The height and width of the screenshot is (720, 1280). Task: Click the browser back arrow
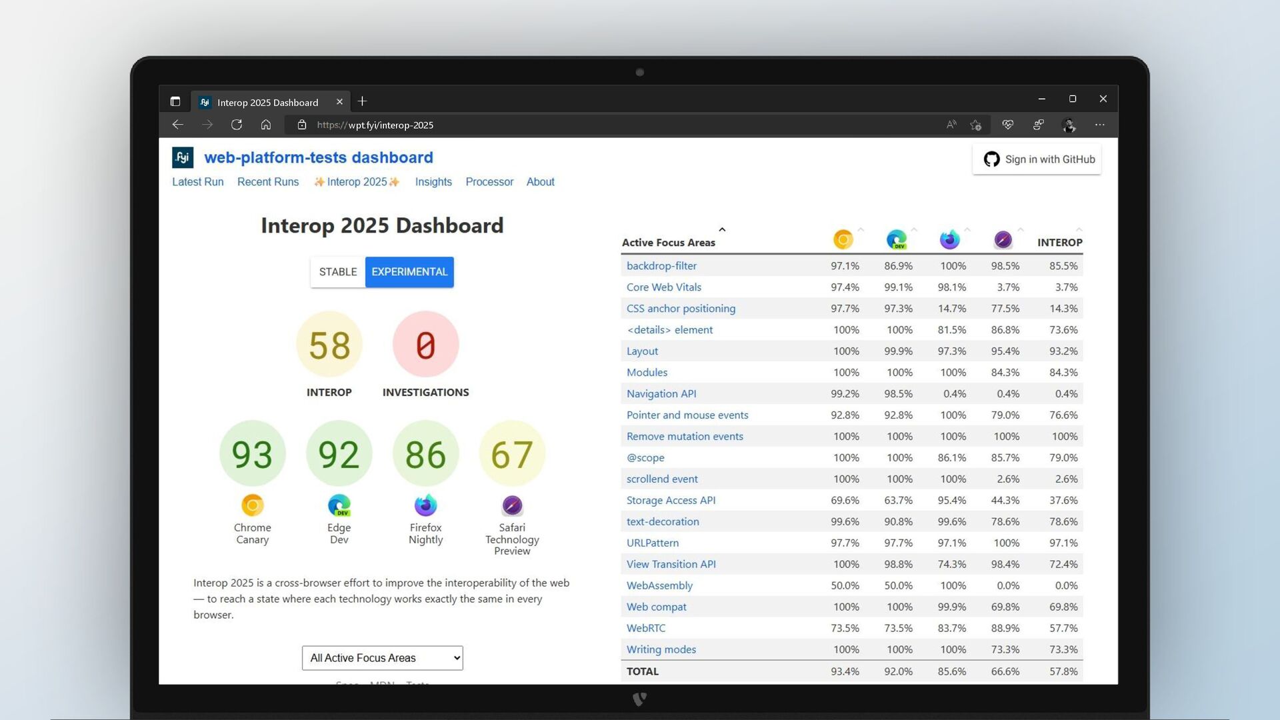[x=177, y=125]
